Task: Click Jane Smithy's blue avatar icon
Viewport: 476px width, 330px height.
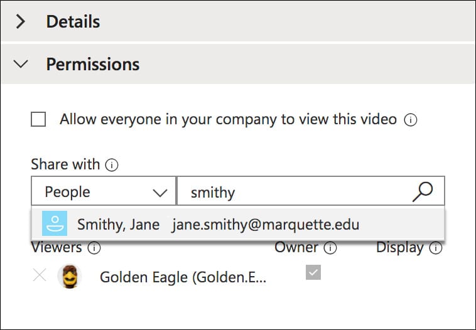Action: click(x=55, y=224)
